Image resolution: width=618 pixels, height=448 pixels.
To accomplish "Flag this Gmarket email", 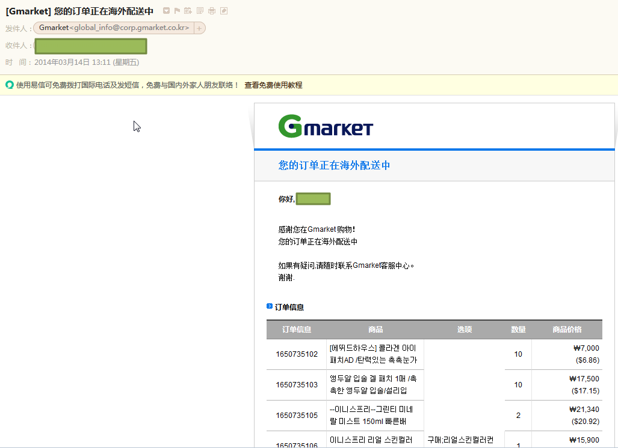I will click(x=177, y=11).
